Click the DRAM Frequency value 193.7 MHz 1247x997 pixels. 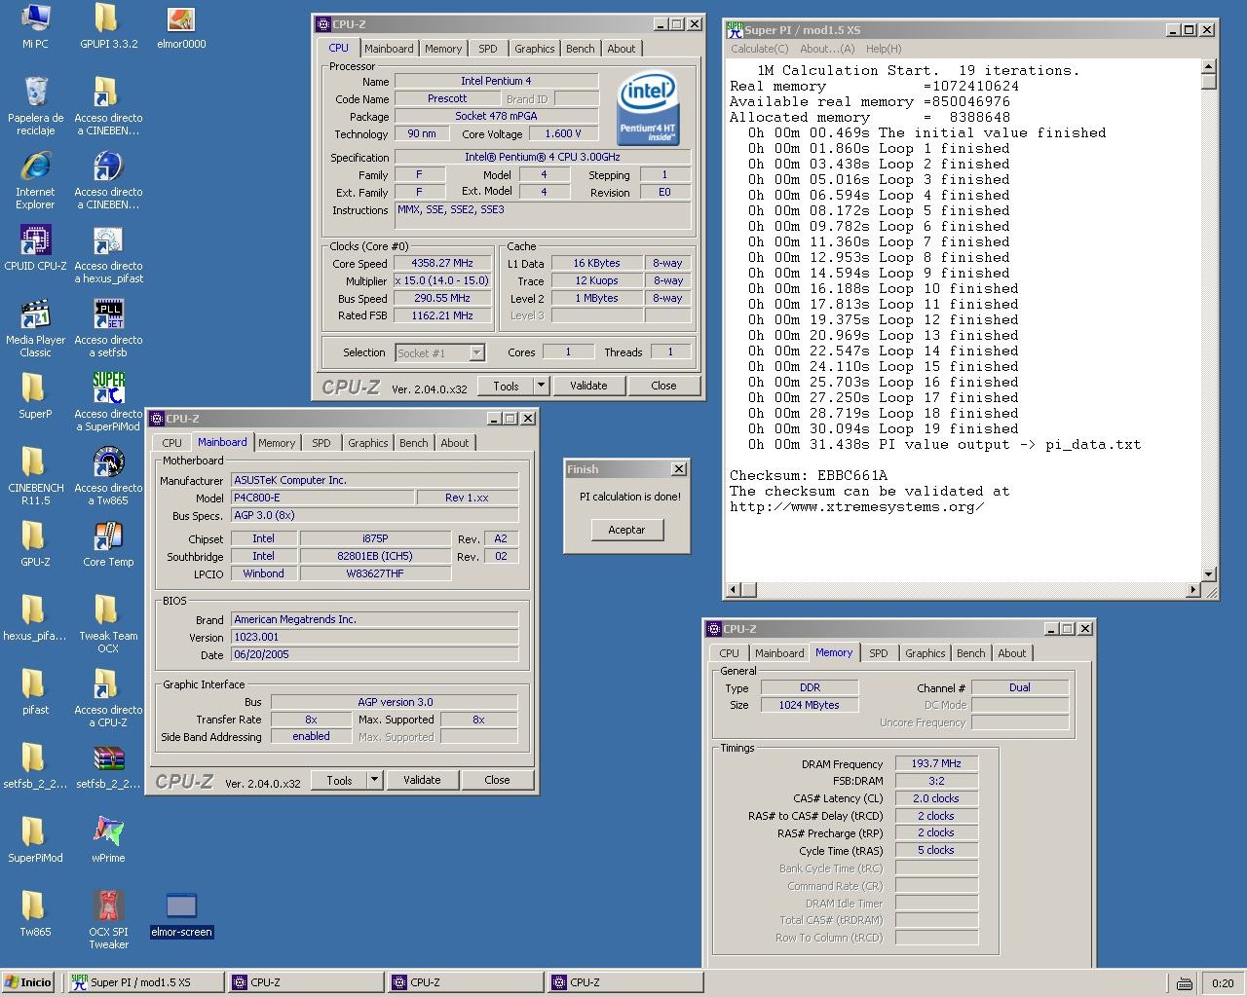[936, 763]
